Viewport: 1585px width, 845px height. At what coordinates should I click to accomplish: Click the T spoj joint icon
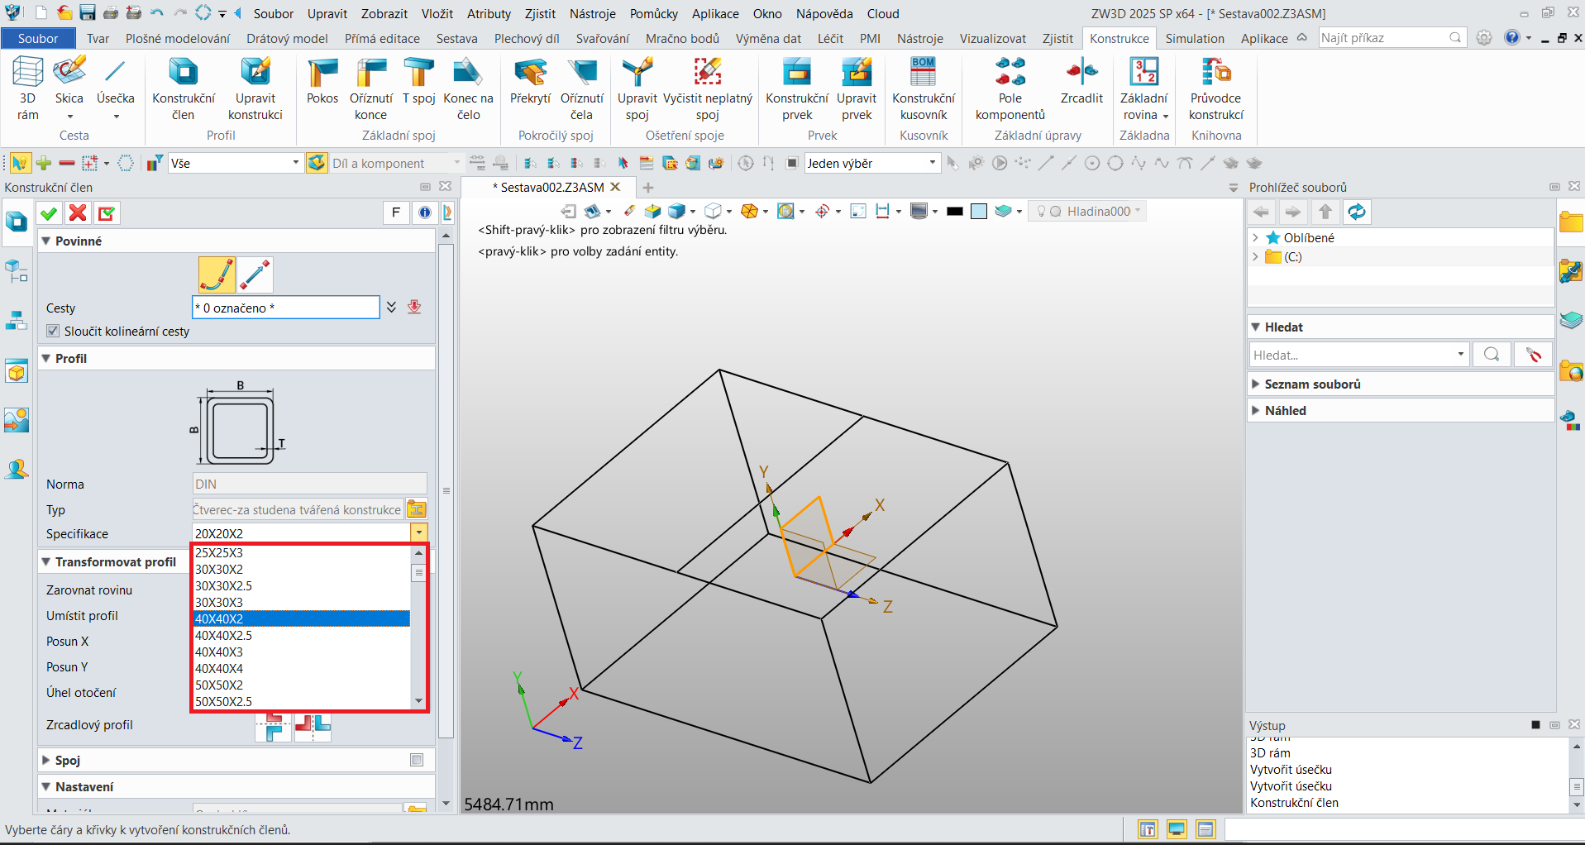click(419, 81)
